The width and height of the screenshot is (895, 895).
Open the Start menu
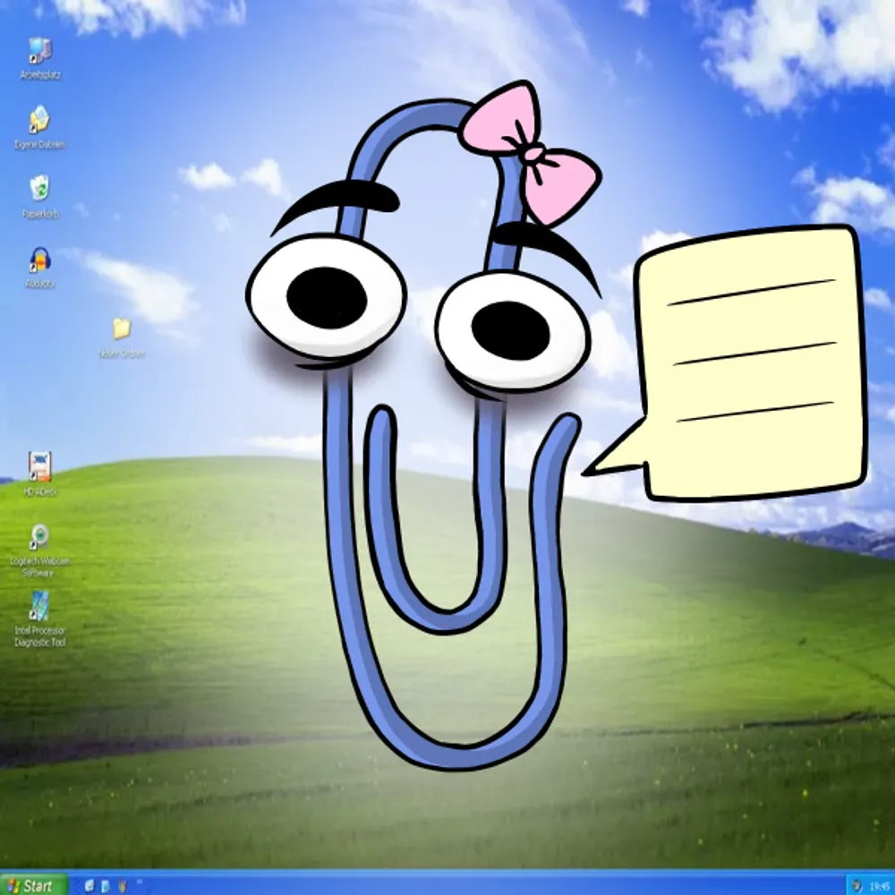(32, 885)
